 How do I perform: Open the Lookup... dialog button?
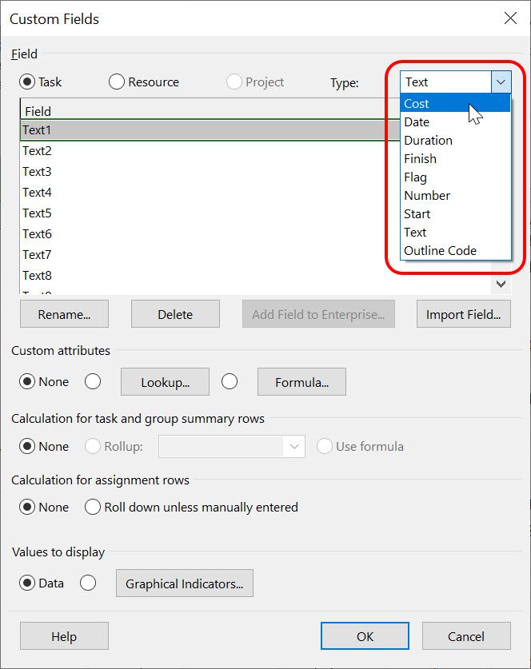[x=166, y=382]
